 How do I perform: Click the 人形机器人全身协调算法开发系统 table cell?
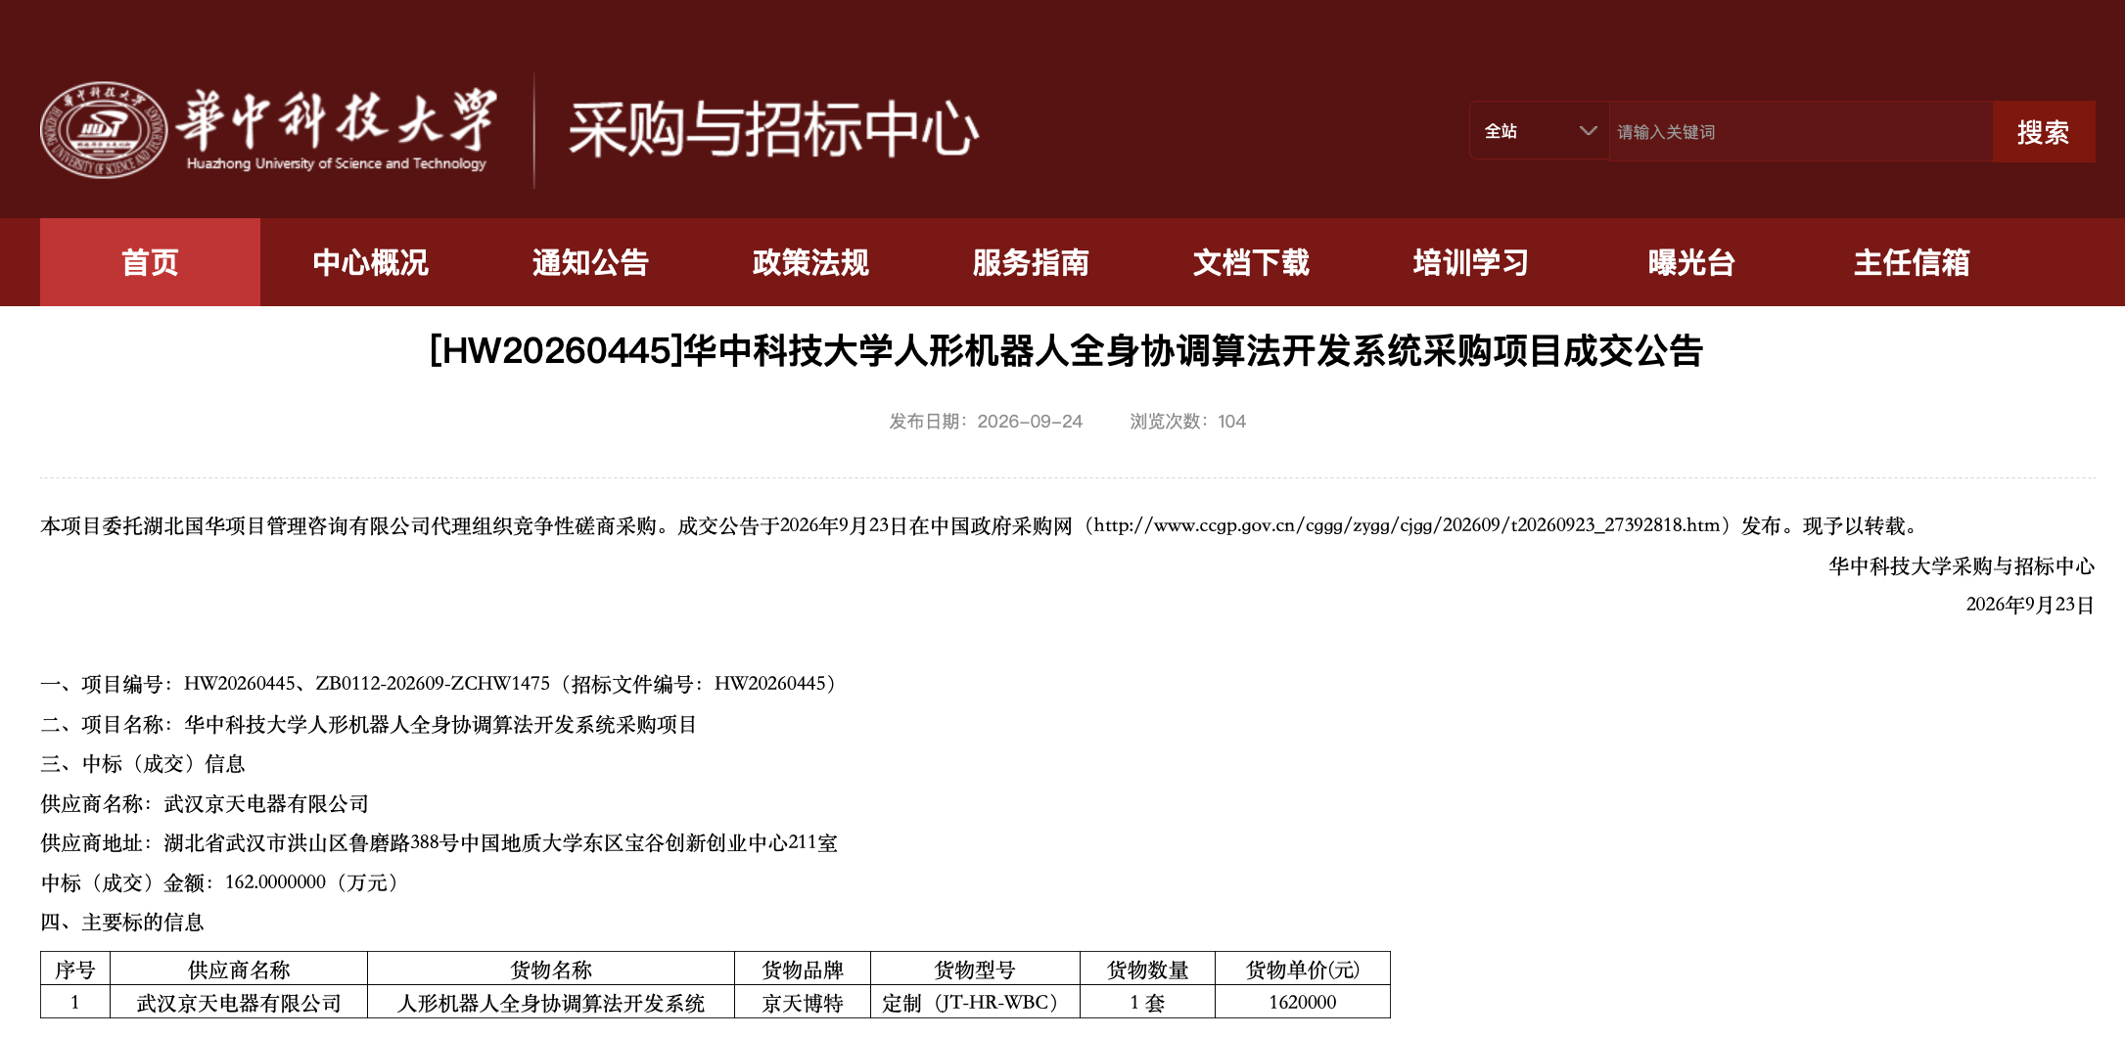point(551,1003)
